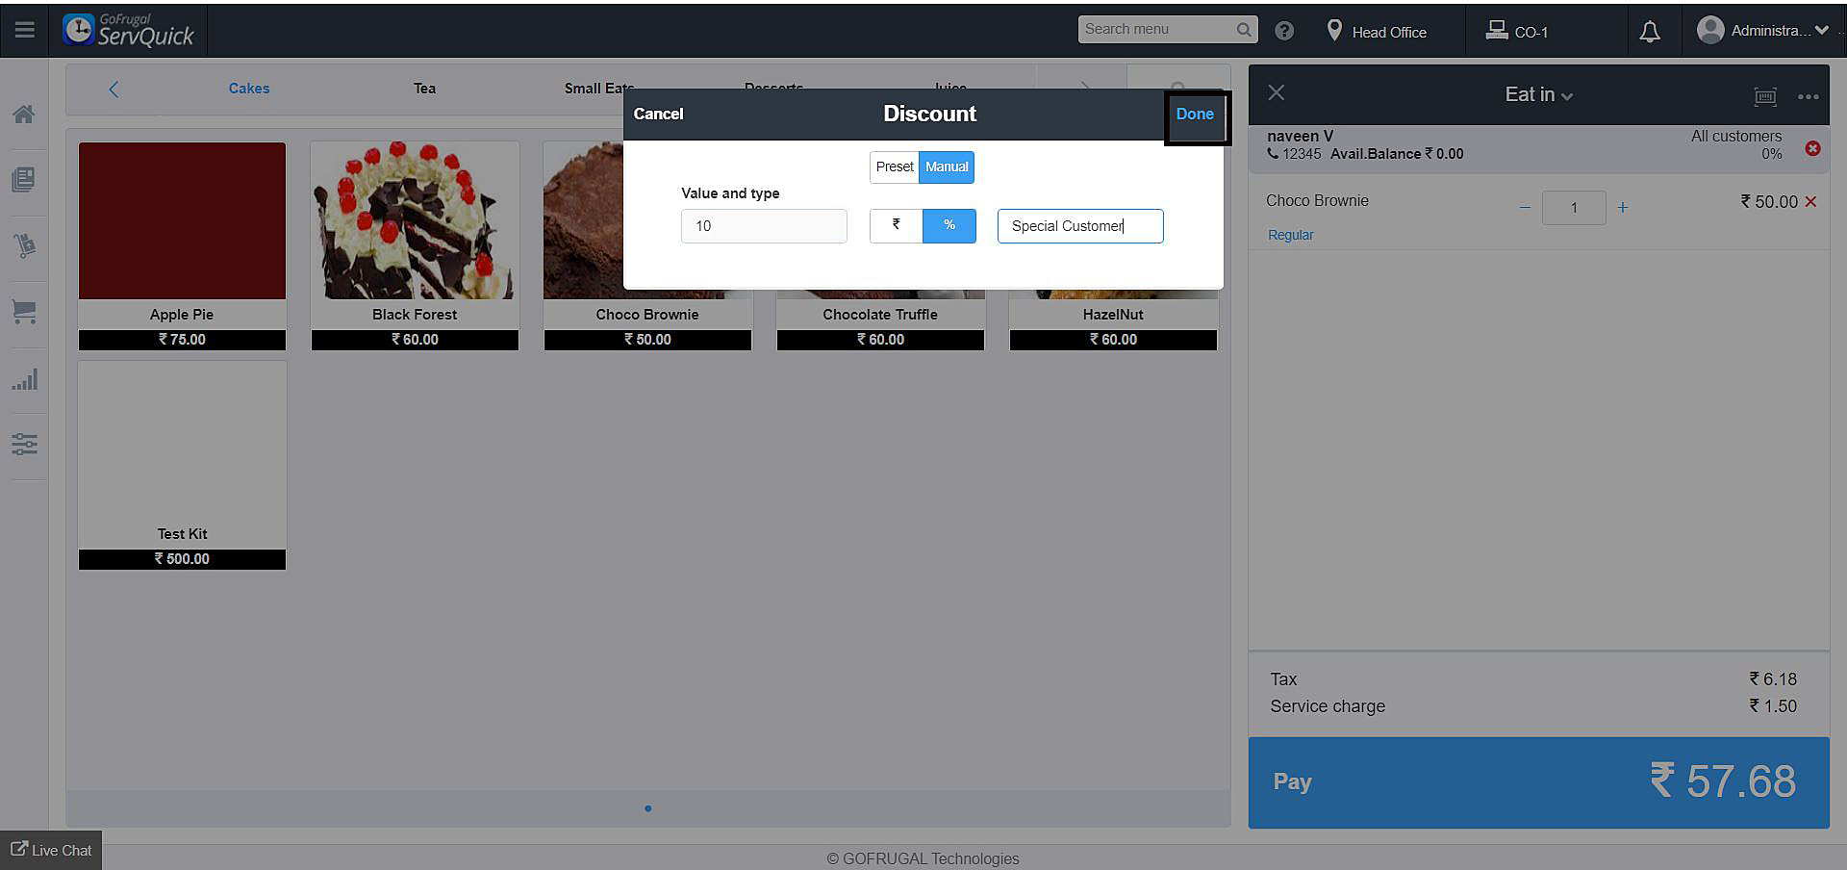Open the hamburger navigation menu

25,30
